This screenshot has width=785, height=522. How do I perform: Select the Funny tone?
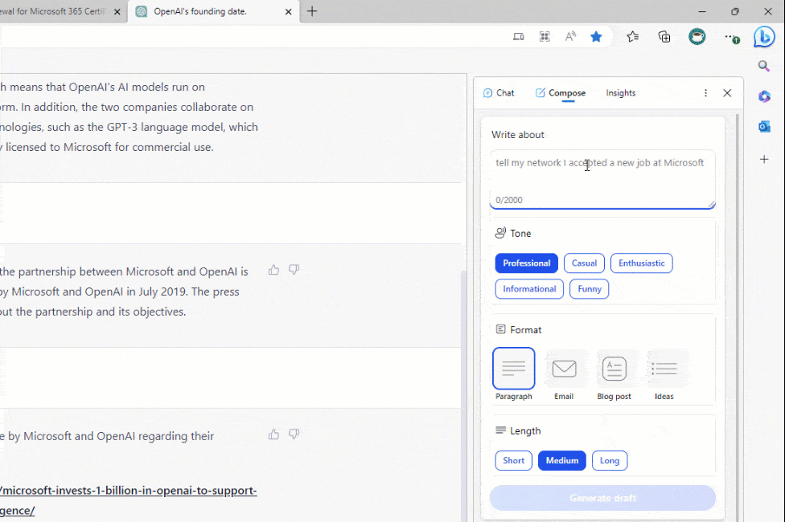click(x=590, y=289)
